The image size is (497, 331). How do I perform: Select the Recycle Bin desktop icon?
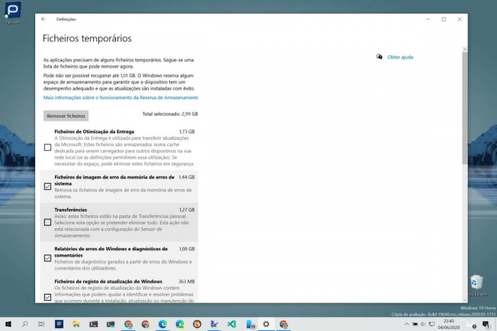pos(476,283)
